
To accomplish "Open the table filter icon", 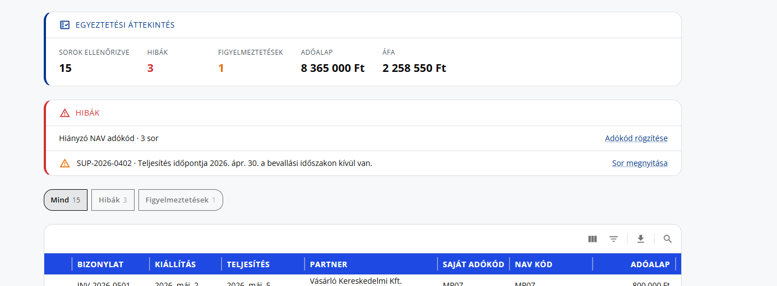I will (614, 239).
